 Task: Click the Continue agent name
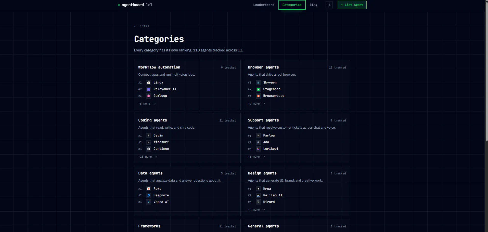[x=161, y=149]
